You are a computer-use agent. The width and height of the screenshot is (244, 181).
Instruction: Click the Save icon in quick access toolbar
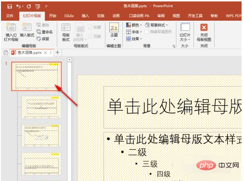point(10,6)
